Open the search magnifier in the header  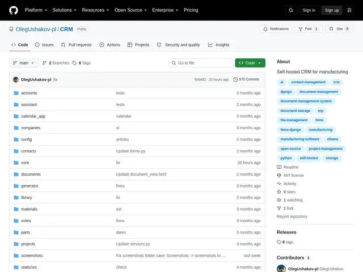tap(291, 10)
